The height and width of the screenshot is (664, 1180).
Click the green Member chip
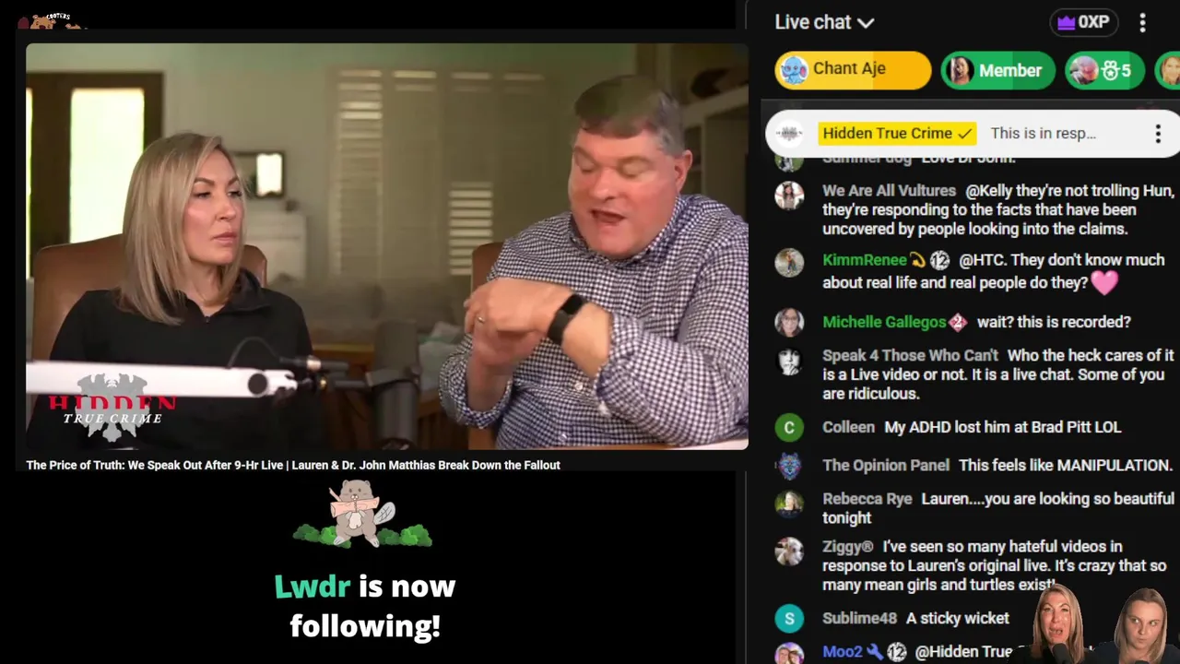pos(997,70)
